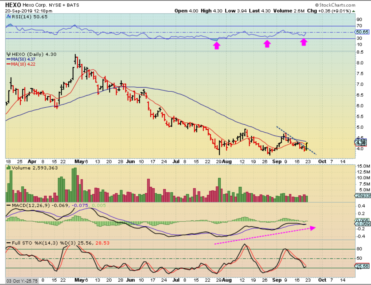
Task: Click the RSI(14) 50.65 indicator label
Action: click(30, 17)
